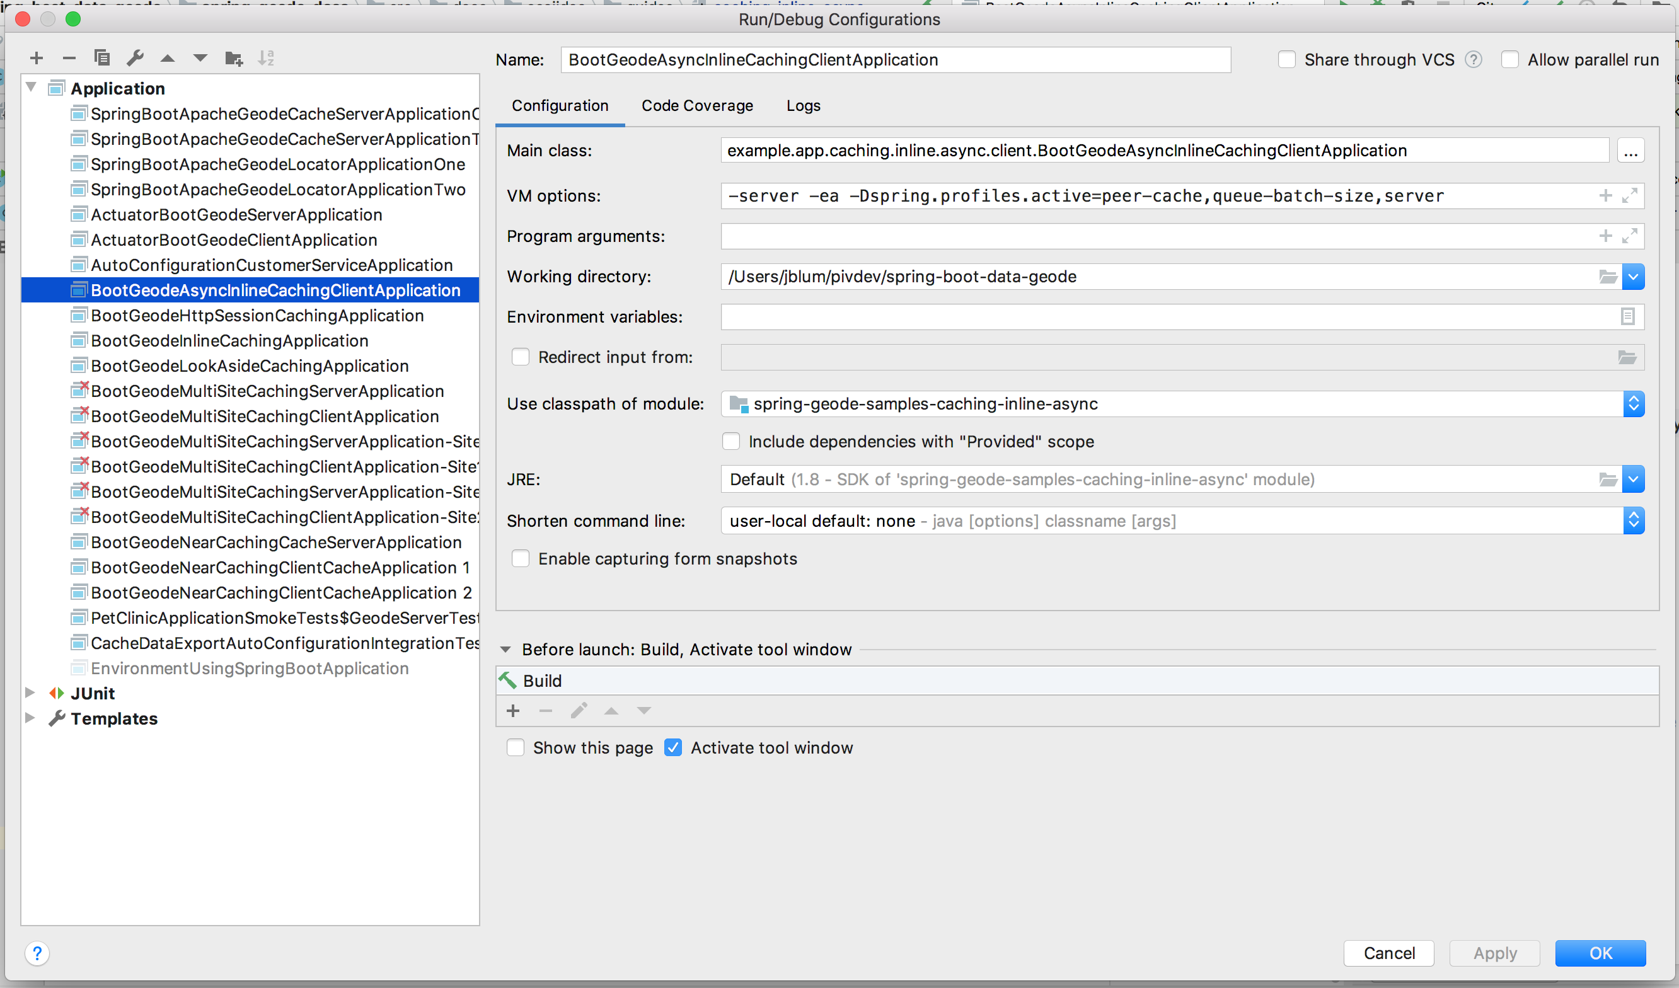The width and height of the screenshot is (1679, 988).
Task: Edit templates with the wrench icon
Action: [x=135, y=59]
